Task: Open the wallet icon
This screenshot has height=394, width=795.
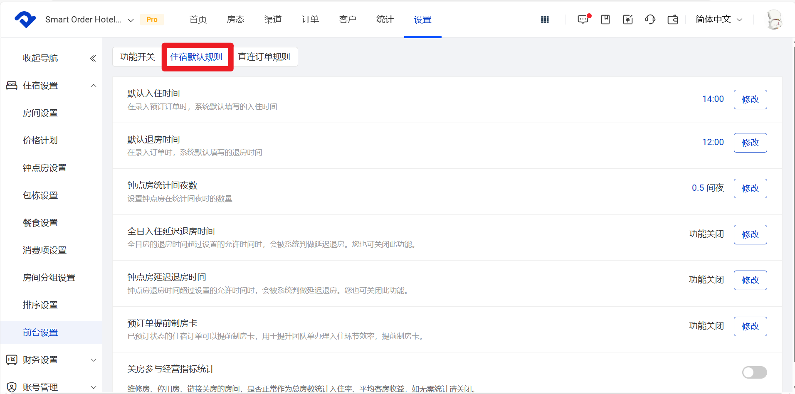Action: pos(673,20)
